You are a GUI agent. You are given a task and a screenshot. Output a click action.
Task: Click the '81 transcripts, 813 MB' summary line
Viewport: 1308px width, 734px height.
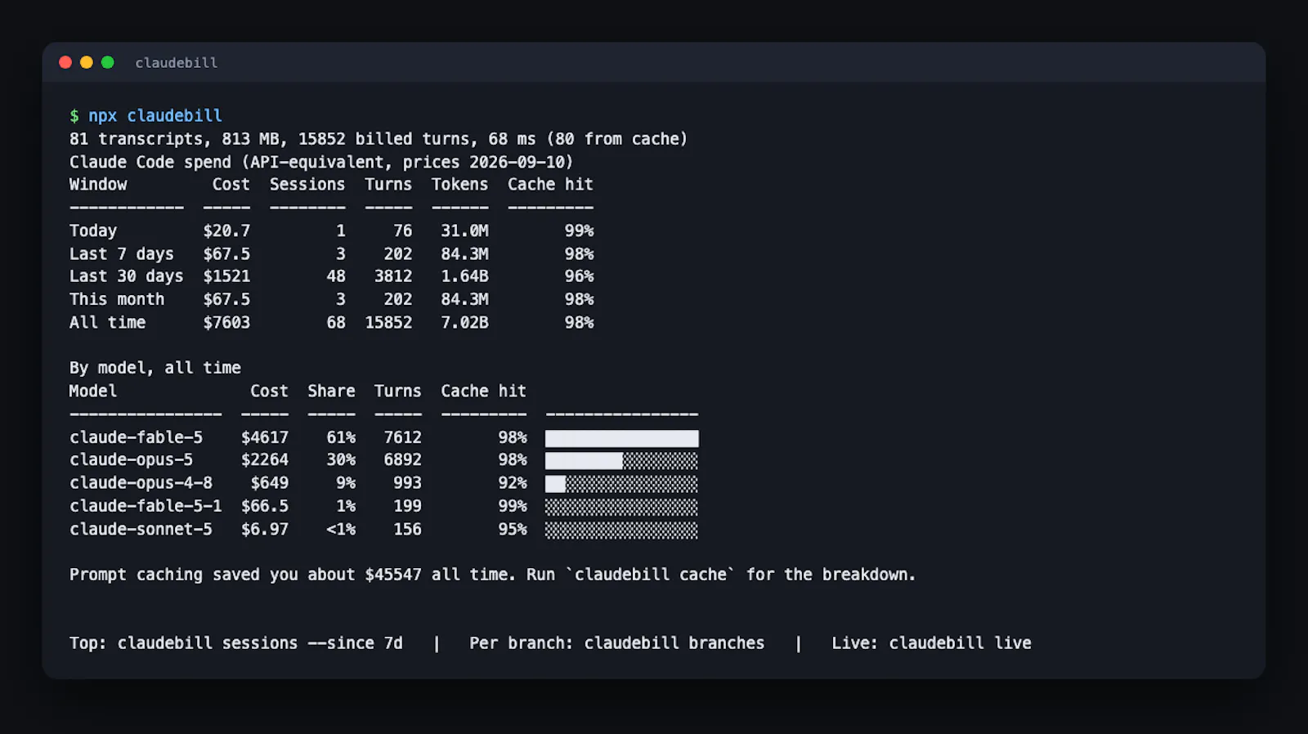click(379, 139)
